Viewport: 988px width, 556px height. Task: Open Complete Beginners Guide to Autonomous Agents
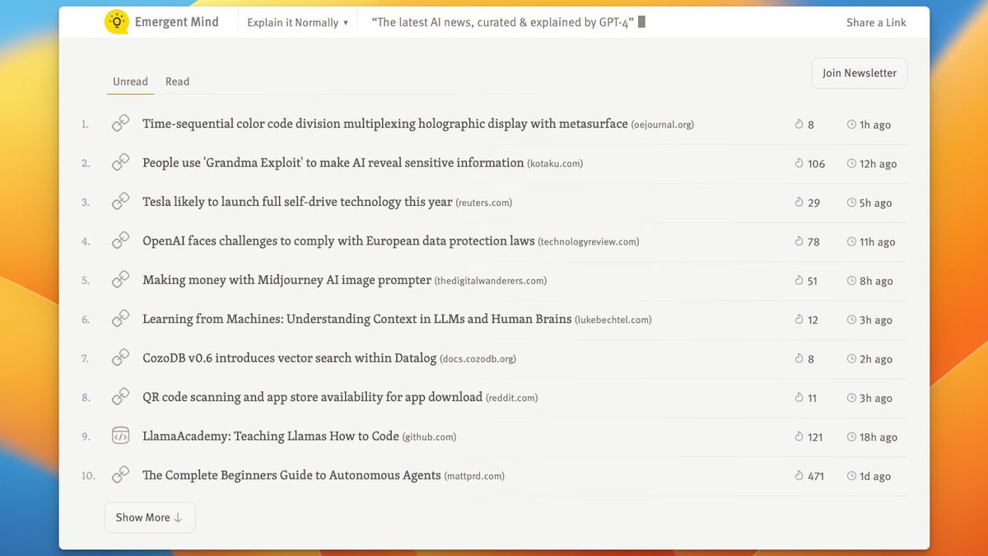coord(291,475)
